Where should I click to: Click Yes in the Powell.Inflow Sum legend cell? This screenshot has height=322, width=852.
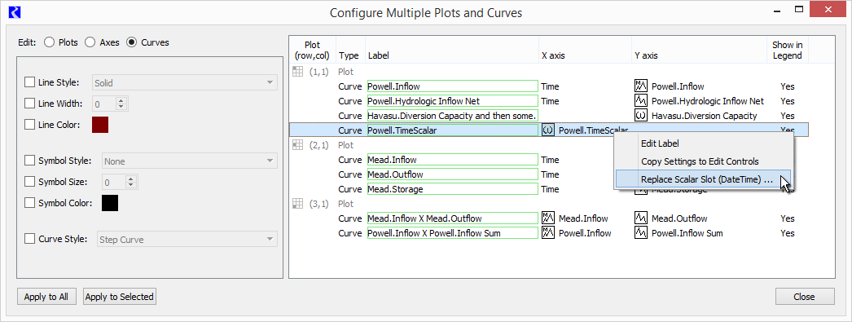788,233
